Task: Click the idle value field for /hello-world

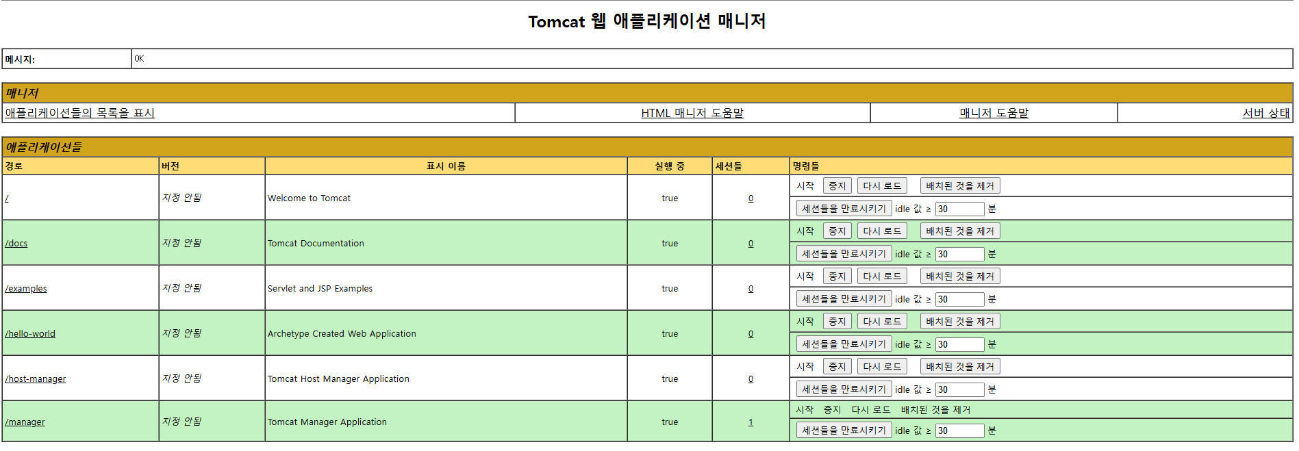Action: click(959, 344)
